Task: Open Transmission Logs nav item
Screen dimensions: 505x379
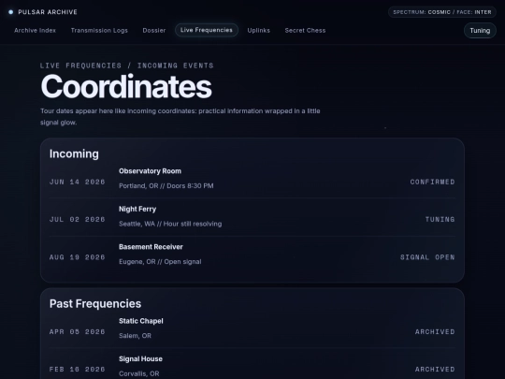Action: (x=99, y=30)
